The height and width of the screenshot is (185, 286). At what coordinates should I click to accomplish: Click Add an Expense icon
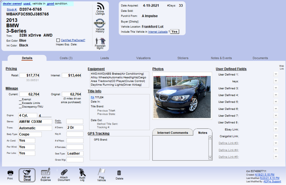pos(45,174)
